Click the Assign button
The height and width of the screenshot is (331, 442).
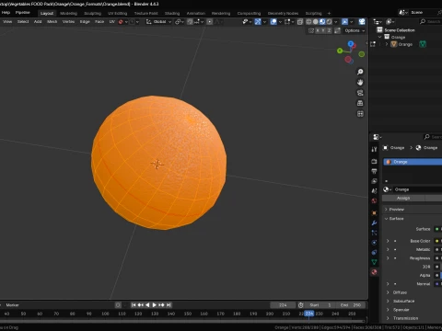403,198
